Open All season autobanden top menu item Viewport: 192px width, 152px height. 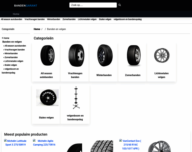coord(12,19)
